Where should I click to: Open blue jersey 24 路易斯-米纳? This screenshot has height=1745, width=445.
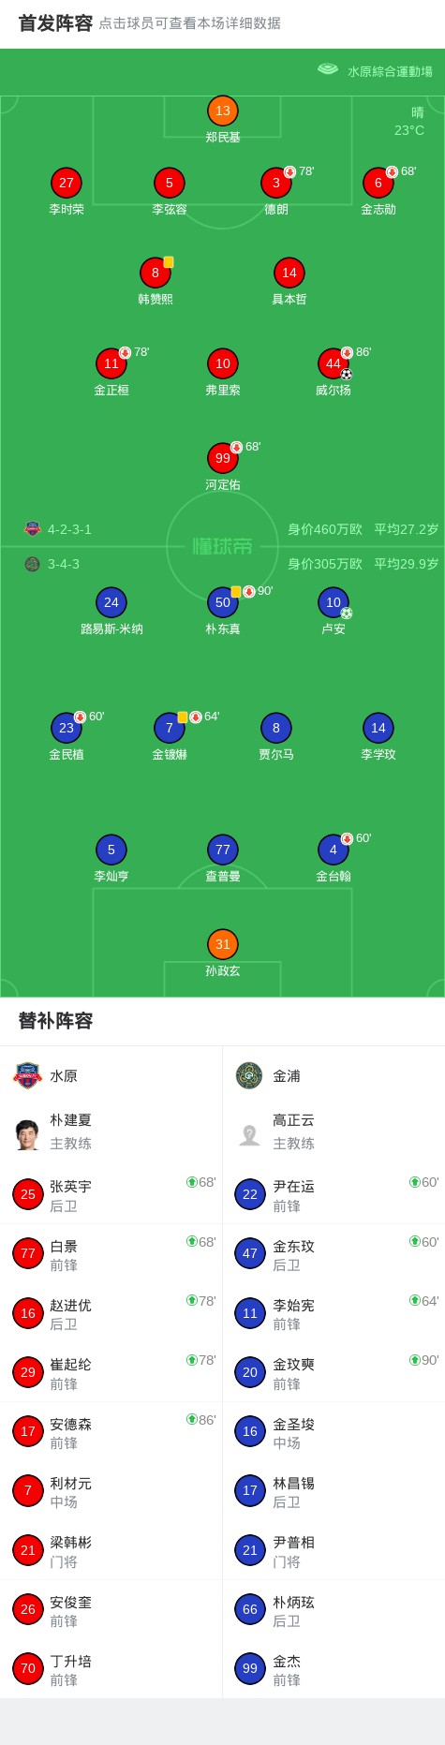click(111, 602)
